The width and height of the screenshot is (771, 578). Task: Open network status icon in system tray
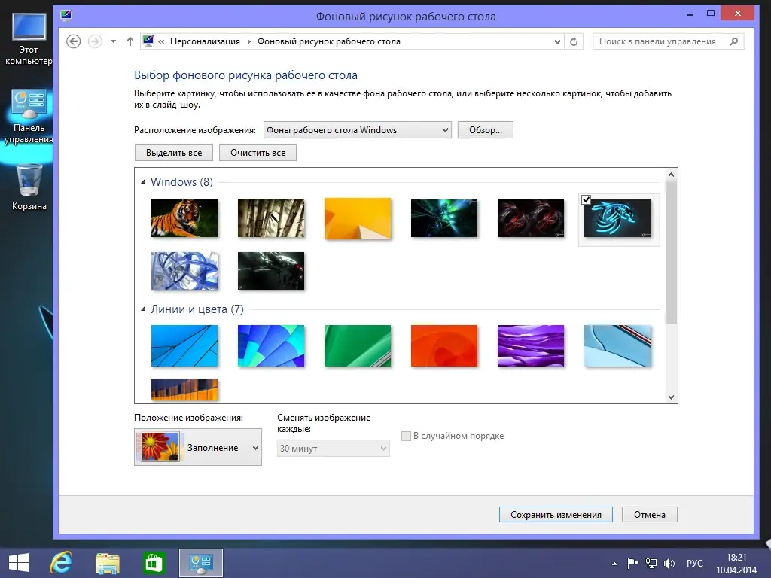point(651,563)
